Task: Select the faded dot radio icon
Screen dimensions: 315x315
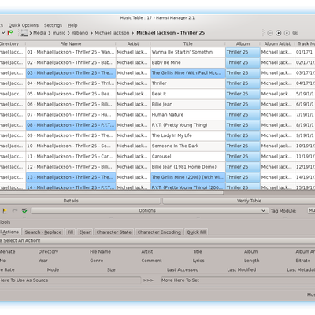Action: coord(287,33)
